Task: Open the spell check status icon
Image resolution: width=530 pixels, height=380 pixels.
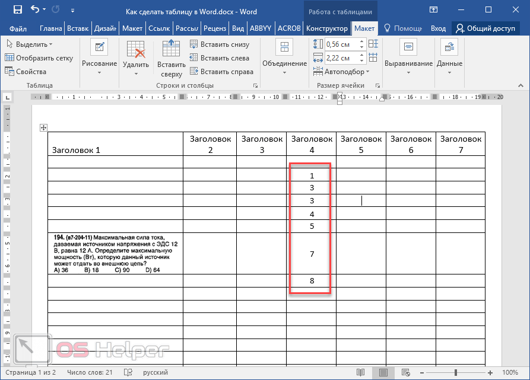Action: (128, 372)
